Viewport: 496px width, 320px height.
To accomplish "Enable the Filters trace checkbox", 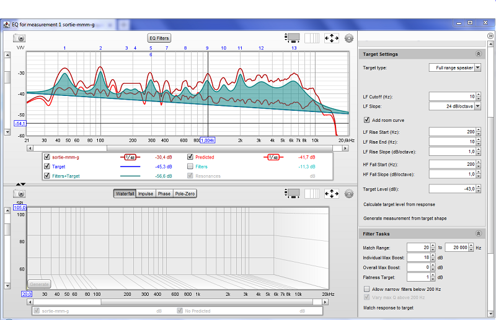I will 190,166.
